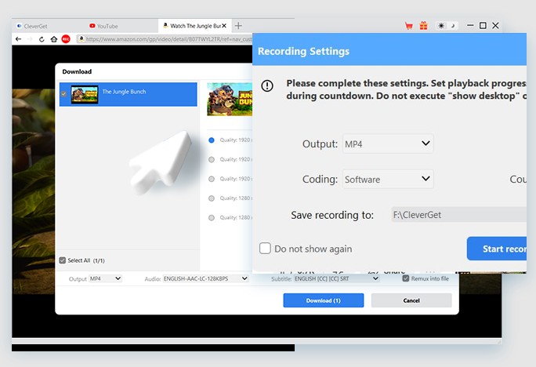This screenshot has height=367, width=536.
Task: Select the last Quality 1280 radio option
Action: pyautogui.click(x=212, y=217)
